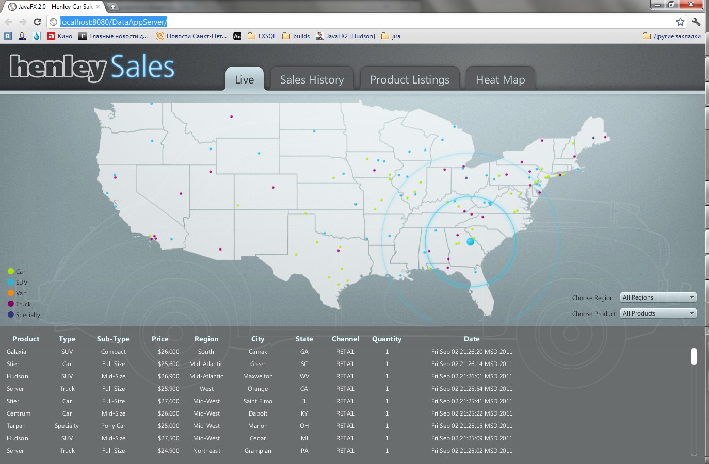
Task: Click the address bar URL field
Action: pyautogui.click(x=361, y=22)
